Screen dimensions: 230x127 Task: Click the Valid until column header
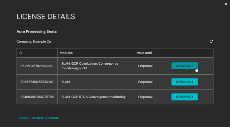[145, 53]
